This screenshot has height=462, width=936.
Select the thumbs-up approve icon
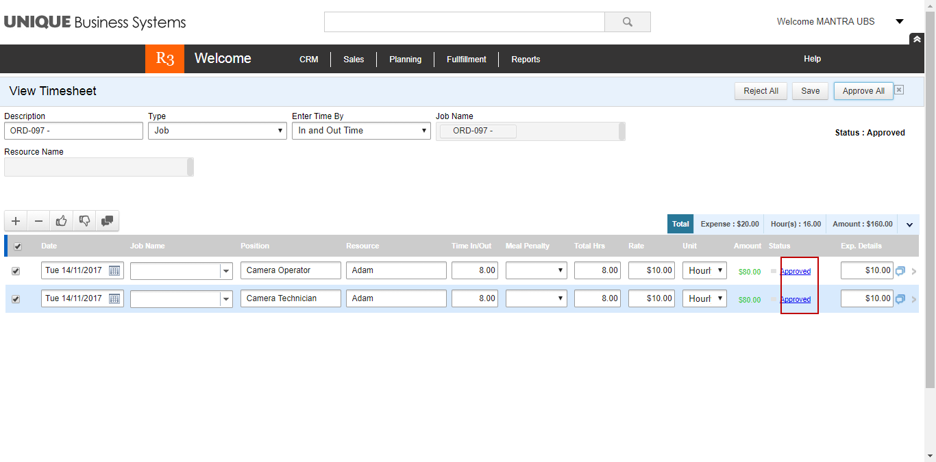tap(61, 220)
